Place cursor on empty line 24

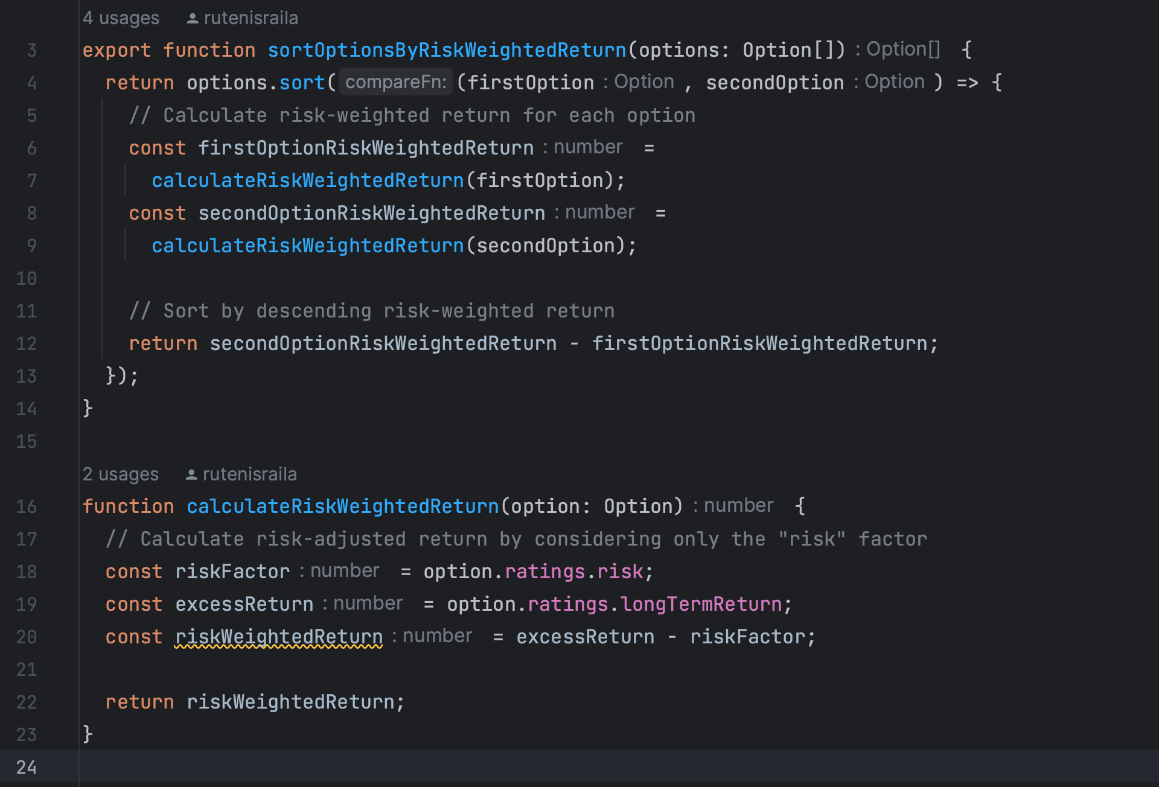pyautogui.click(x=362, y=767)
